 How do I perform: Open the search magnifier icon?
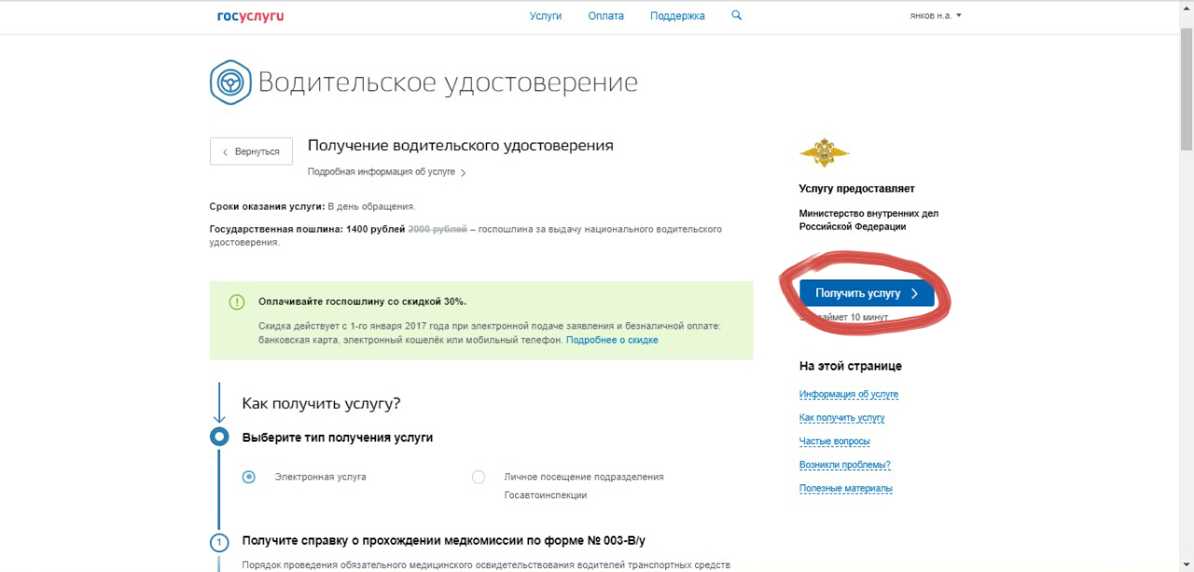pyautogui.click(x=736, y=16)
